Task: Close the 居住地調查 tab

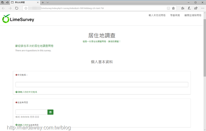Action: click(38, 3)
